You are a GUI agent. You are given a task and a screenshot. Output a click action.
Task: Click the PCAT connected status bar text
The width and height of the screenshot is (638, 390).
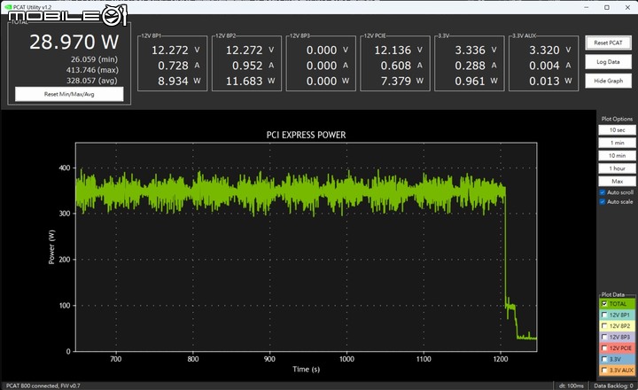43,386
